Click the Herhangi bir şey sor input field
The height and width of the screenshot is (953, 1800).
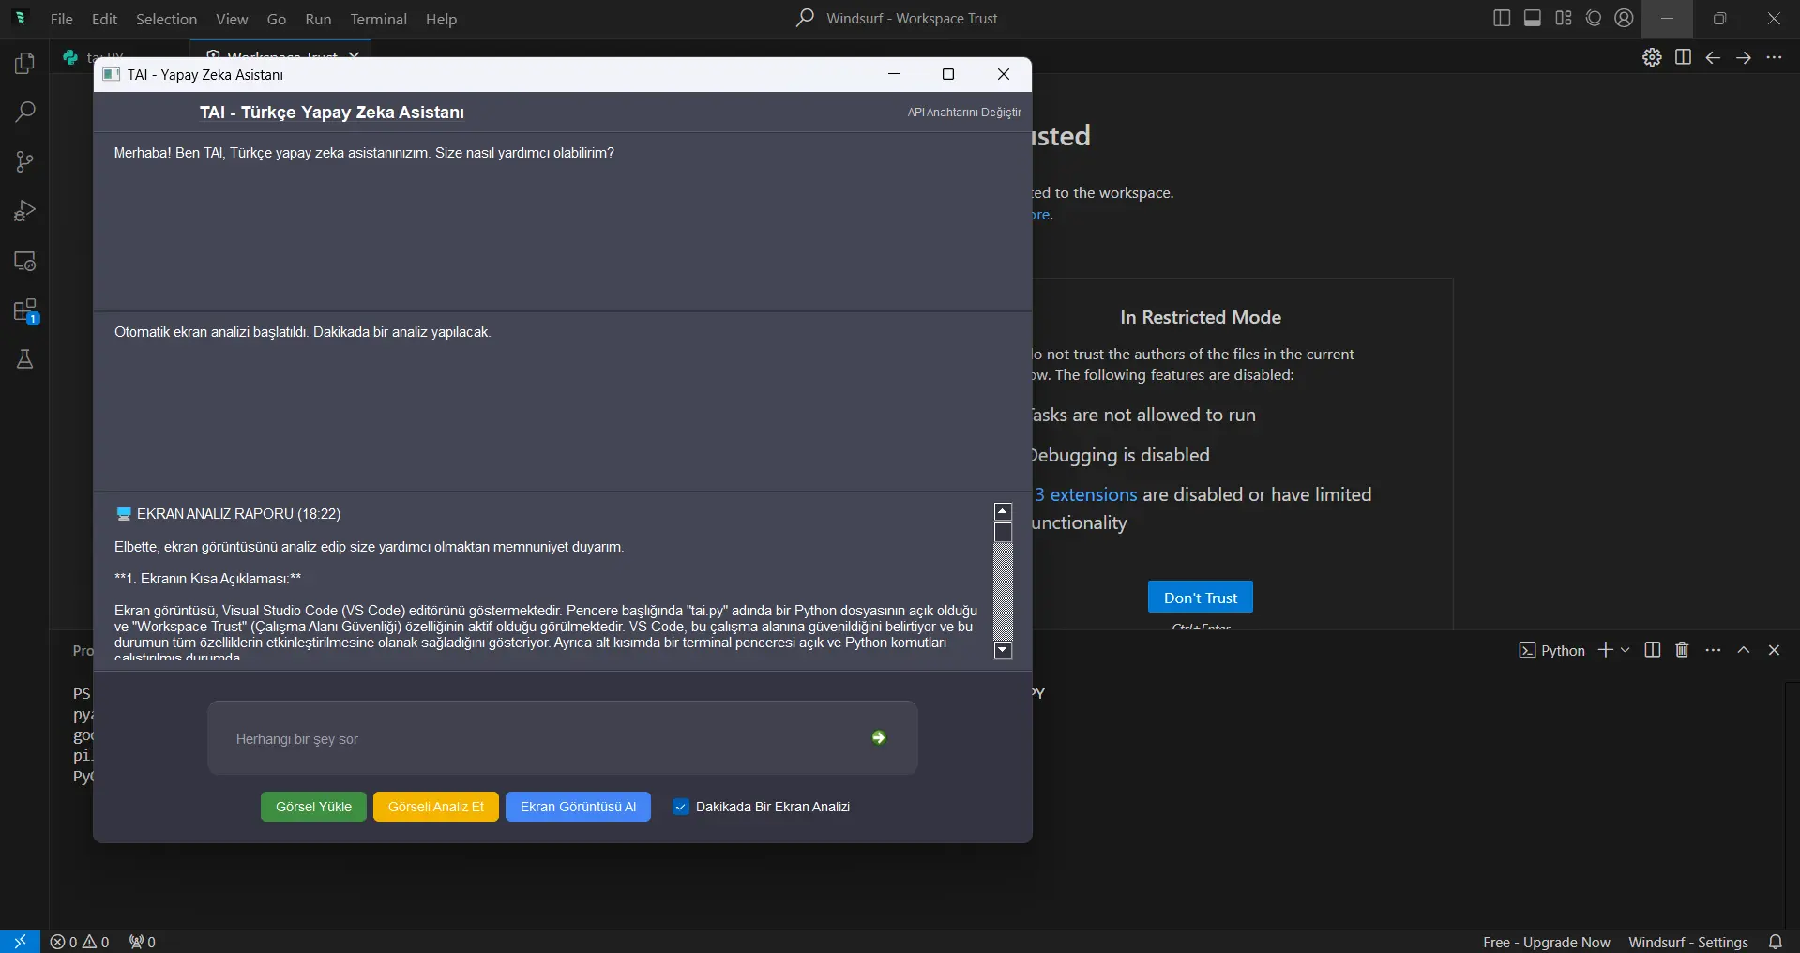coord(544,738)
